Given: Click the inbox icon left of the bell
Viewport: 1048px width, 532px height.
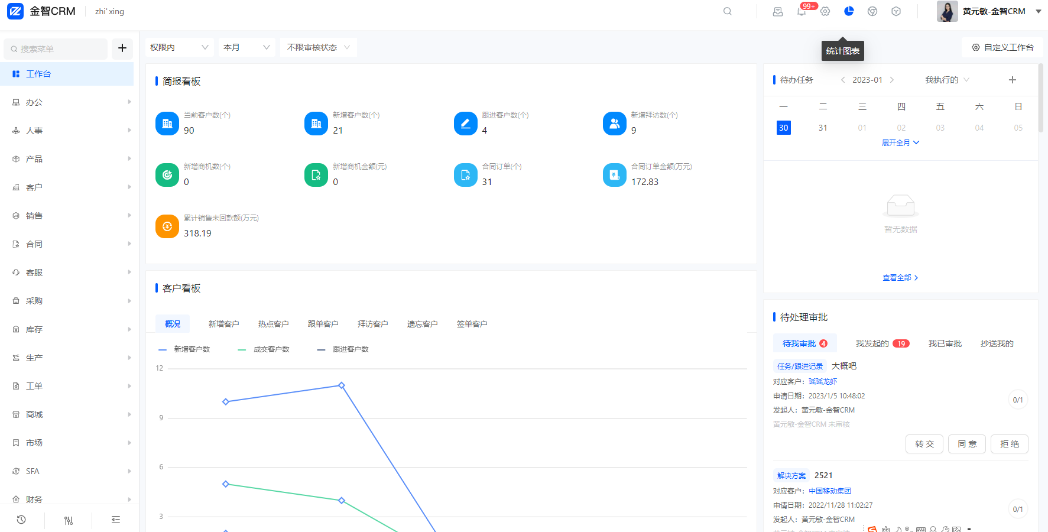Looking at the screenshot, I should [778, 11].
